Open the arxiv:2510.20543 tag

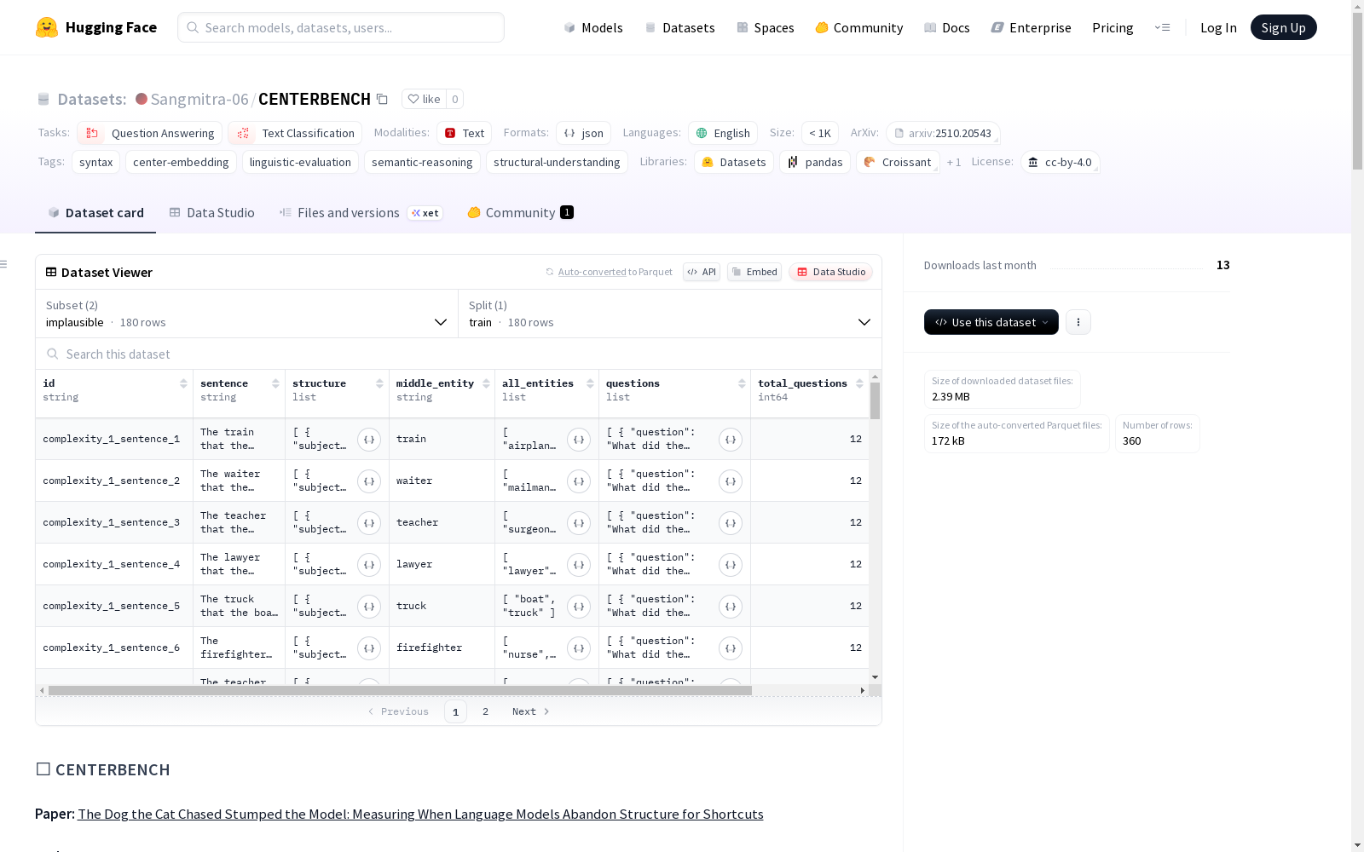click(942, 133)
